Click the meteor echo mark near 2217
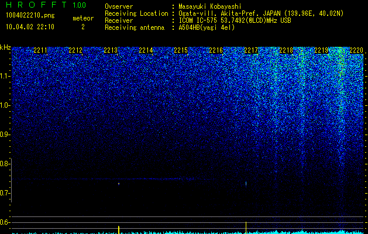This screenshot has width=368, height=234. coord(246,183)
